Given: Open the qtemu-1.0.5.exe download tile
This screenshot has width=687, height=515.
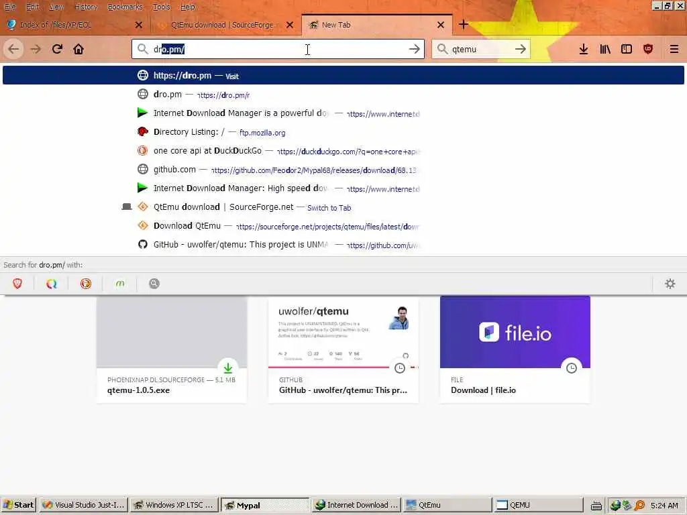Looking at the screenshot, I should [x=172, y=349].
